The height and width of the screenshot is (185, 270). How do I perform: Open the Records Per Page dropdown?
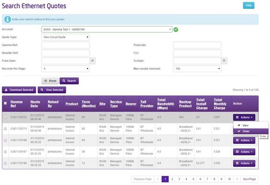[x=65, y=69]
